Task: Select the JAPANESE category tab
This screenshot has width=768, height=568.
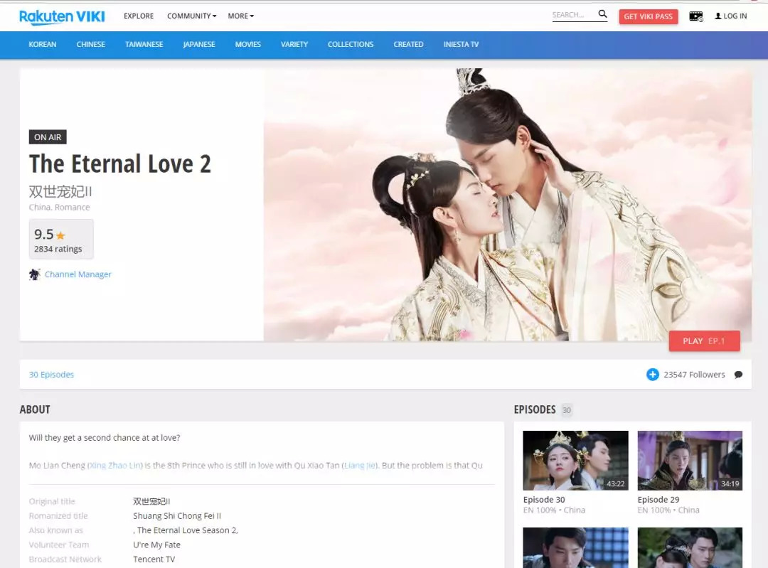Action: click(x=199, y=45)
